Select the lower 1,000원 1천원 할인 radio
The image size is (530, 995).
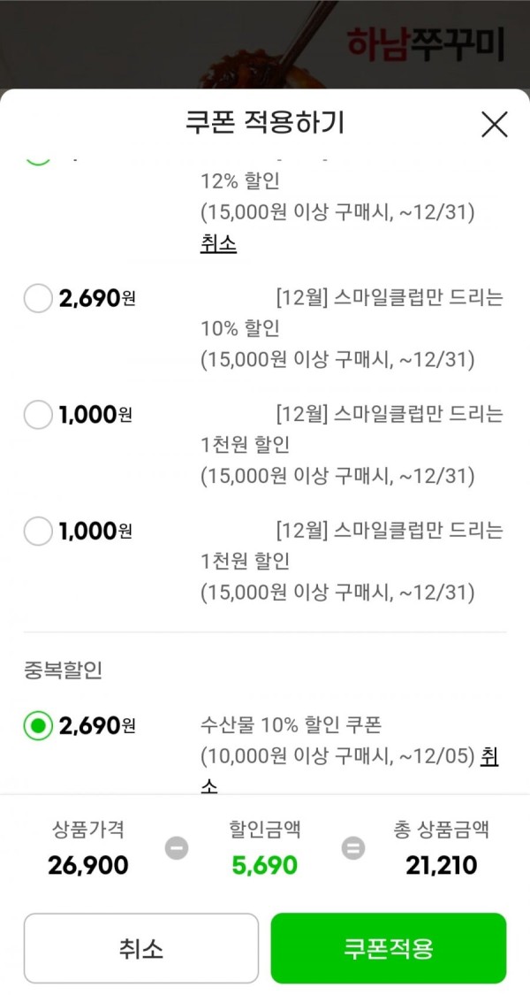(38, 531)
